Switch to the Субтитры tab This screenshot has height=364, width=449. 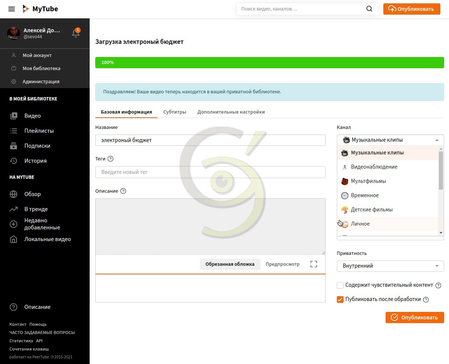tap(175, 112)
